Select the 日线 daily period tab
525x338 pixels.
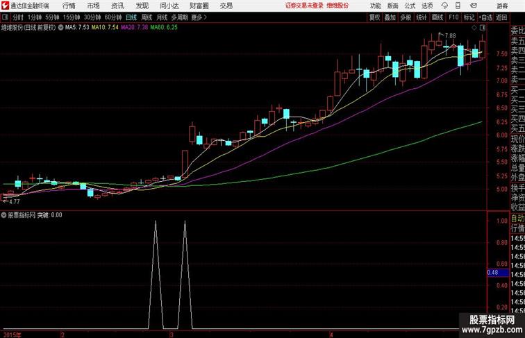tap(131, 17)
